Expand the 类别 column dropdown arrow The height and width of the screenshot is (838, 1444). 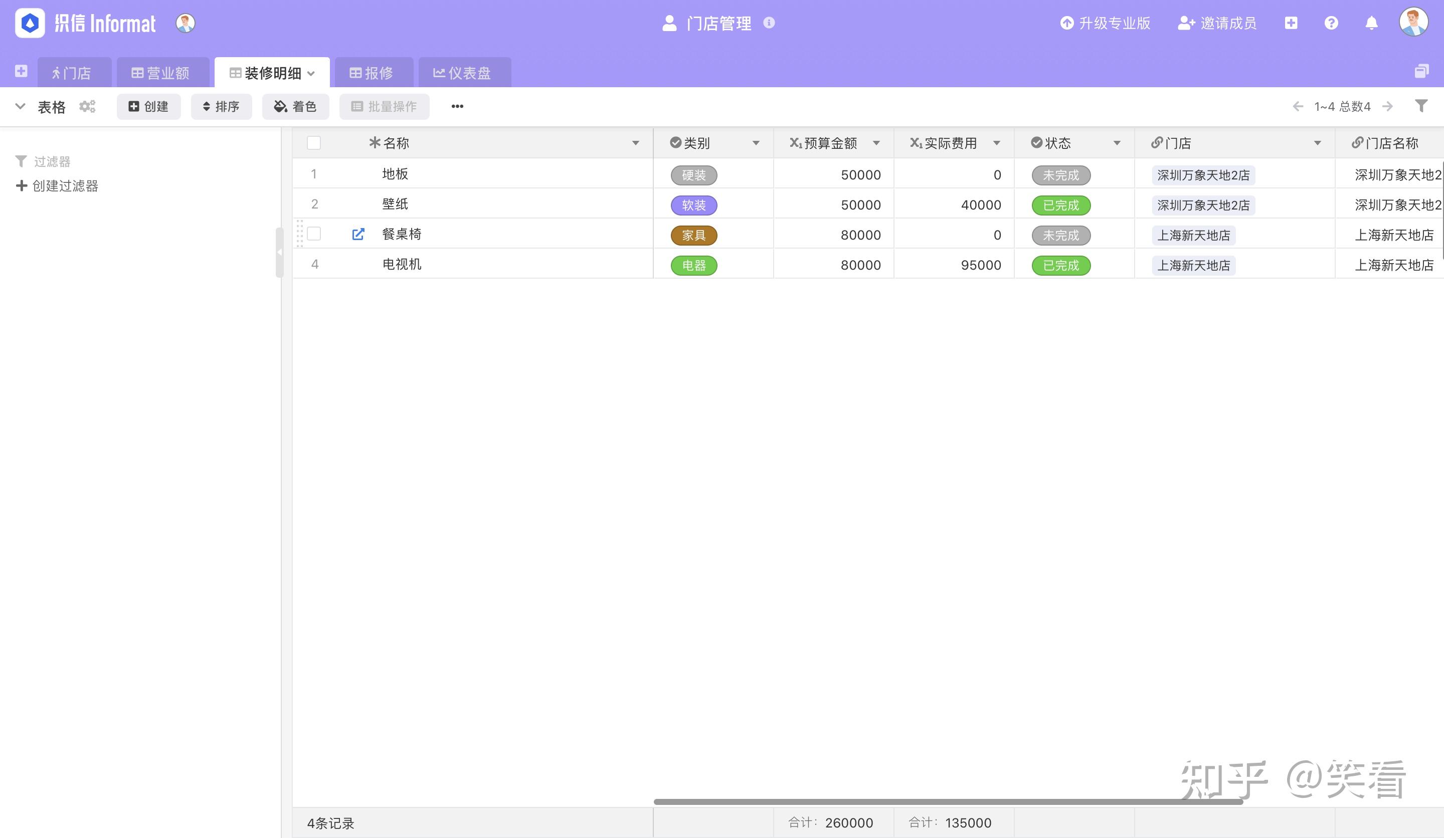pyautogui.click(x=756, y=143)
